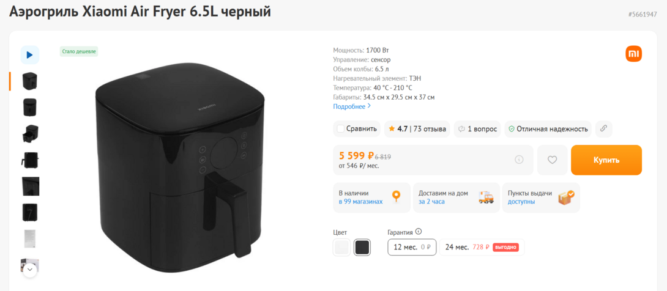The image size is (667, 291).
Task: Select the open-basket fryer thumbnail
Action: 30,133
